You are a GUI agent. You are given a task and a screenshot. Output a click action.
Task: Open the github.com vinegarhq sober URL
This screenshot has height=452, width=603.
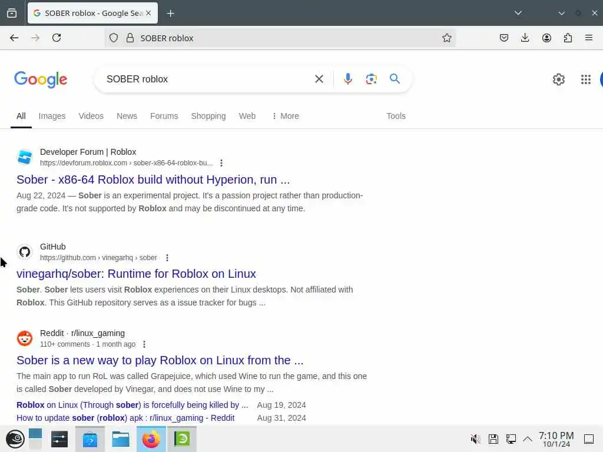click(x=98, y=258)
